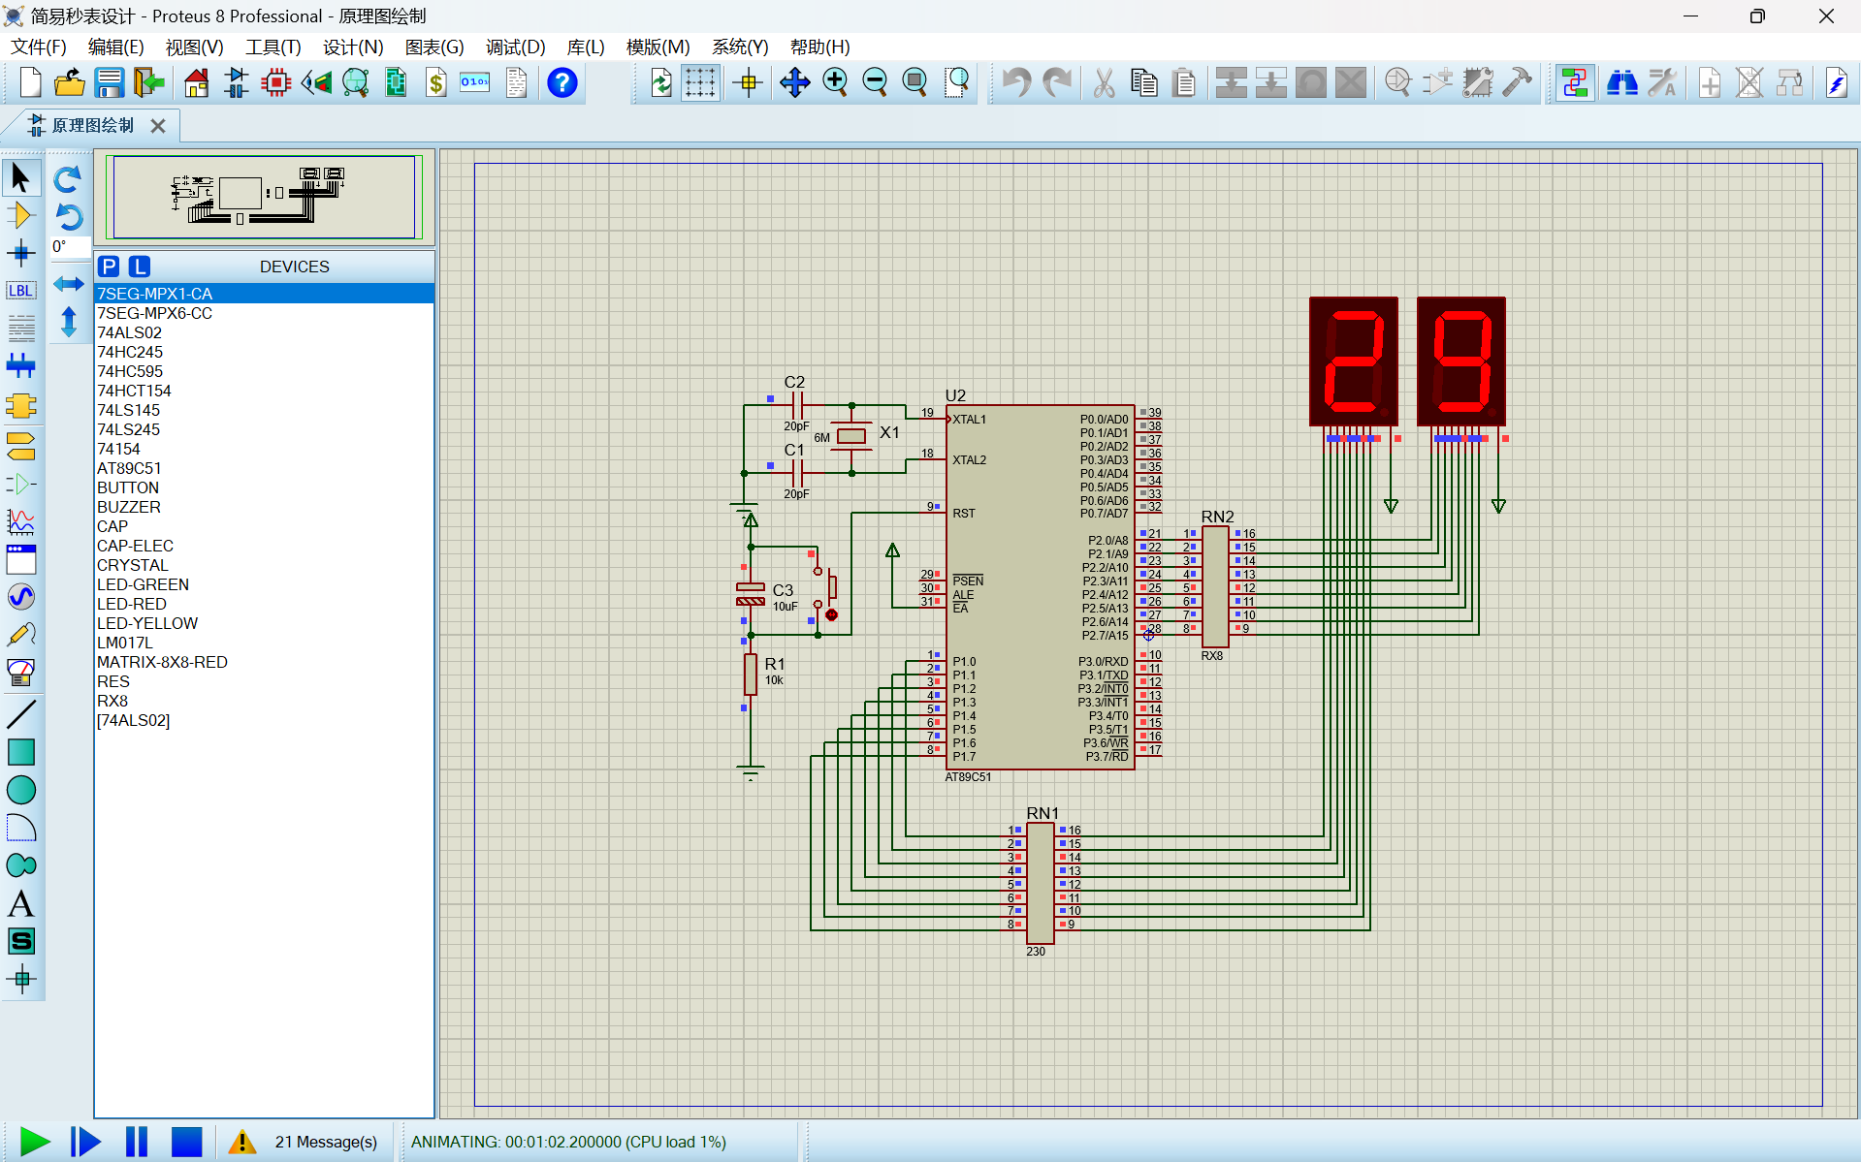1861x1162 pixels.
Task: Select the 2D Graphics Box tool
Action: (x=20, y=752)
